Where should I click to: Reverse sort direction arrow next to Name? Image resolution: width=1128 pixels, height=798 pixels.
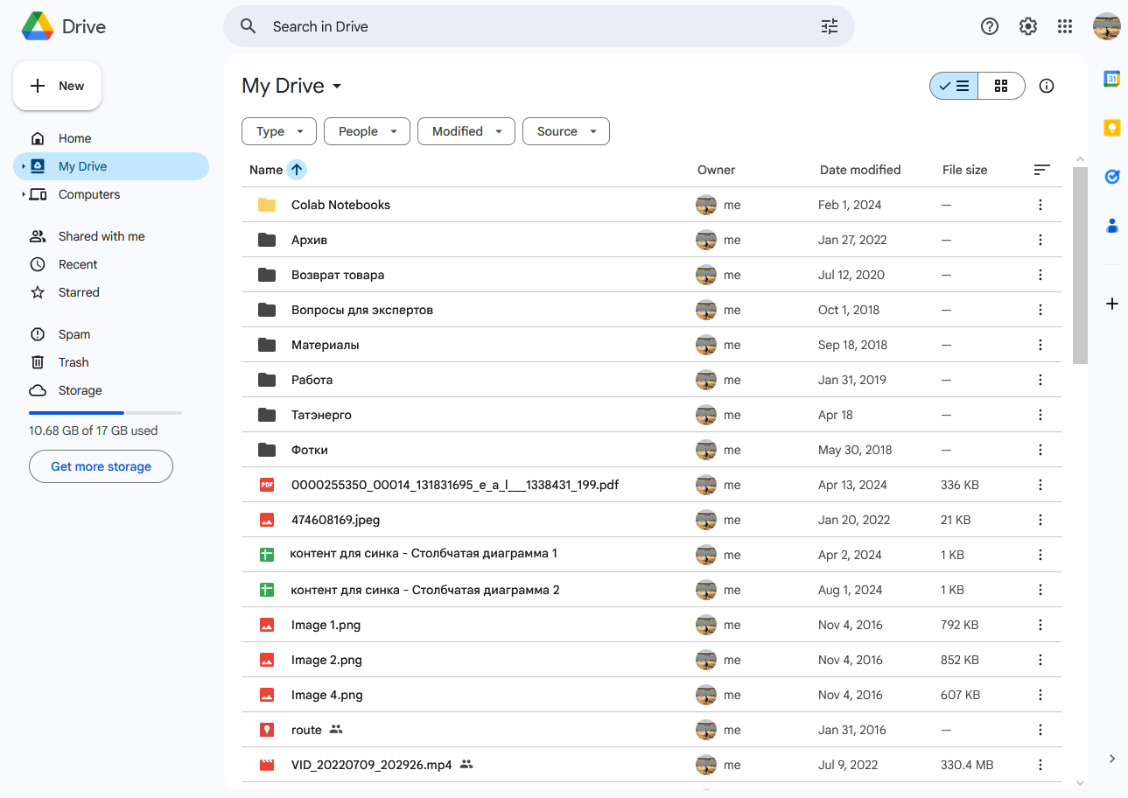tap(297, 170)
